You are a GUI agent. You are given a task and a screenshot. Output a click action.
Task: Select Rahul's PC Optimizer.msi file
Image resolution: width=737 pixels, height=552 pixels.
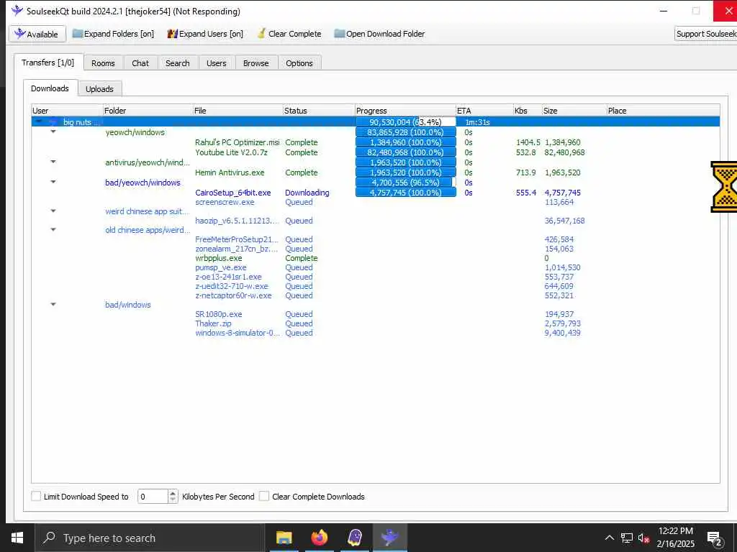[x=238, y=142]
